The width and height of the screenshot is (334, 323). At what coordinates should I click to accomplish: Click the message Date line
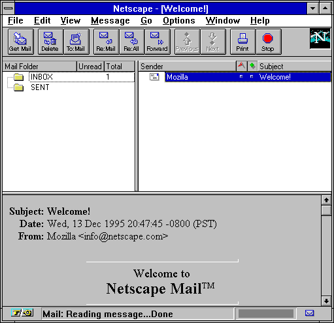coord(118,224)
